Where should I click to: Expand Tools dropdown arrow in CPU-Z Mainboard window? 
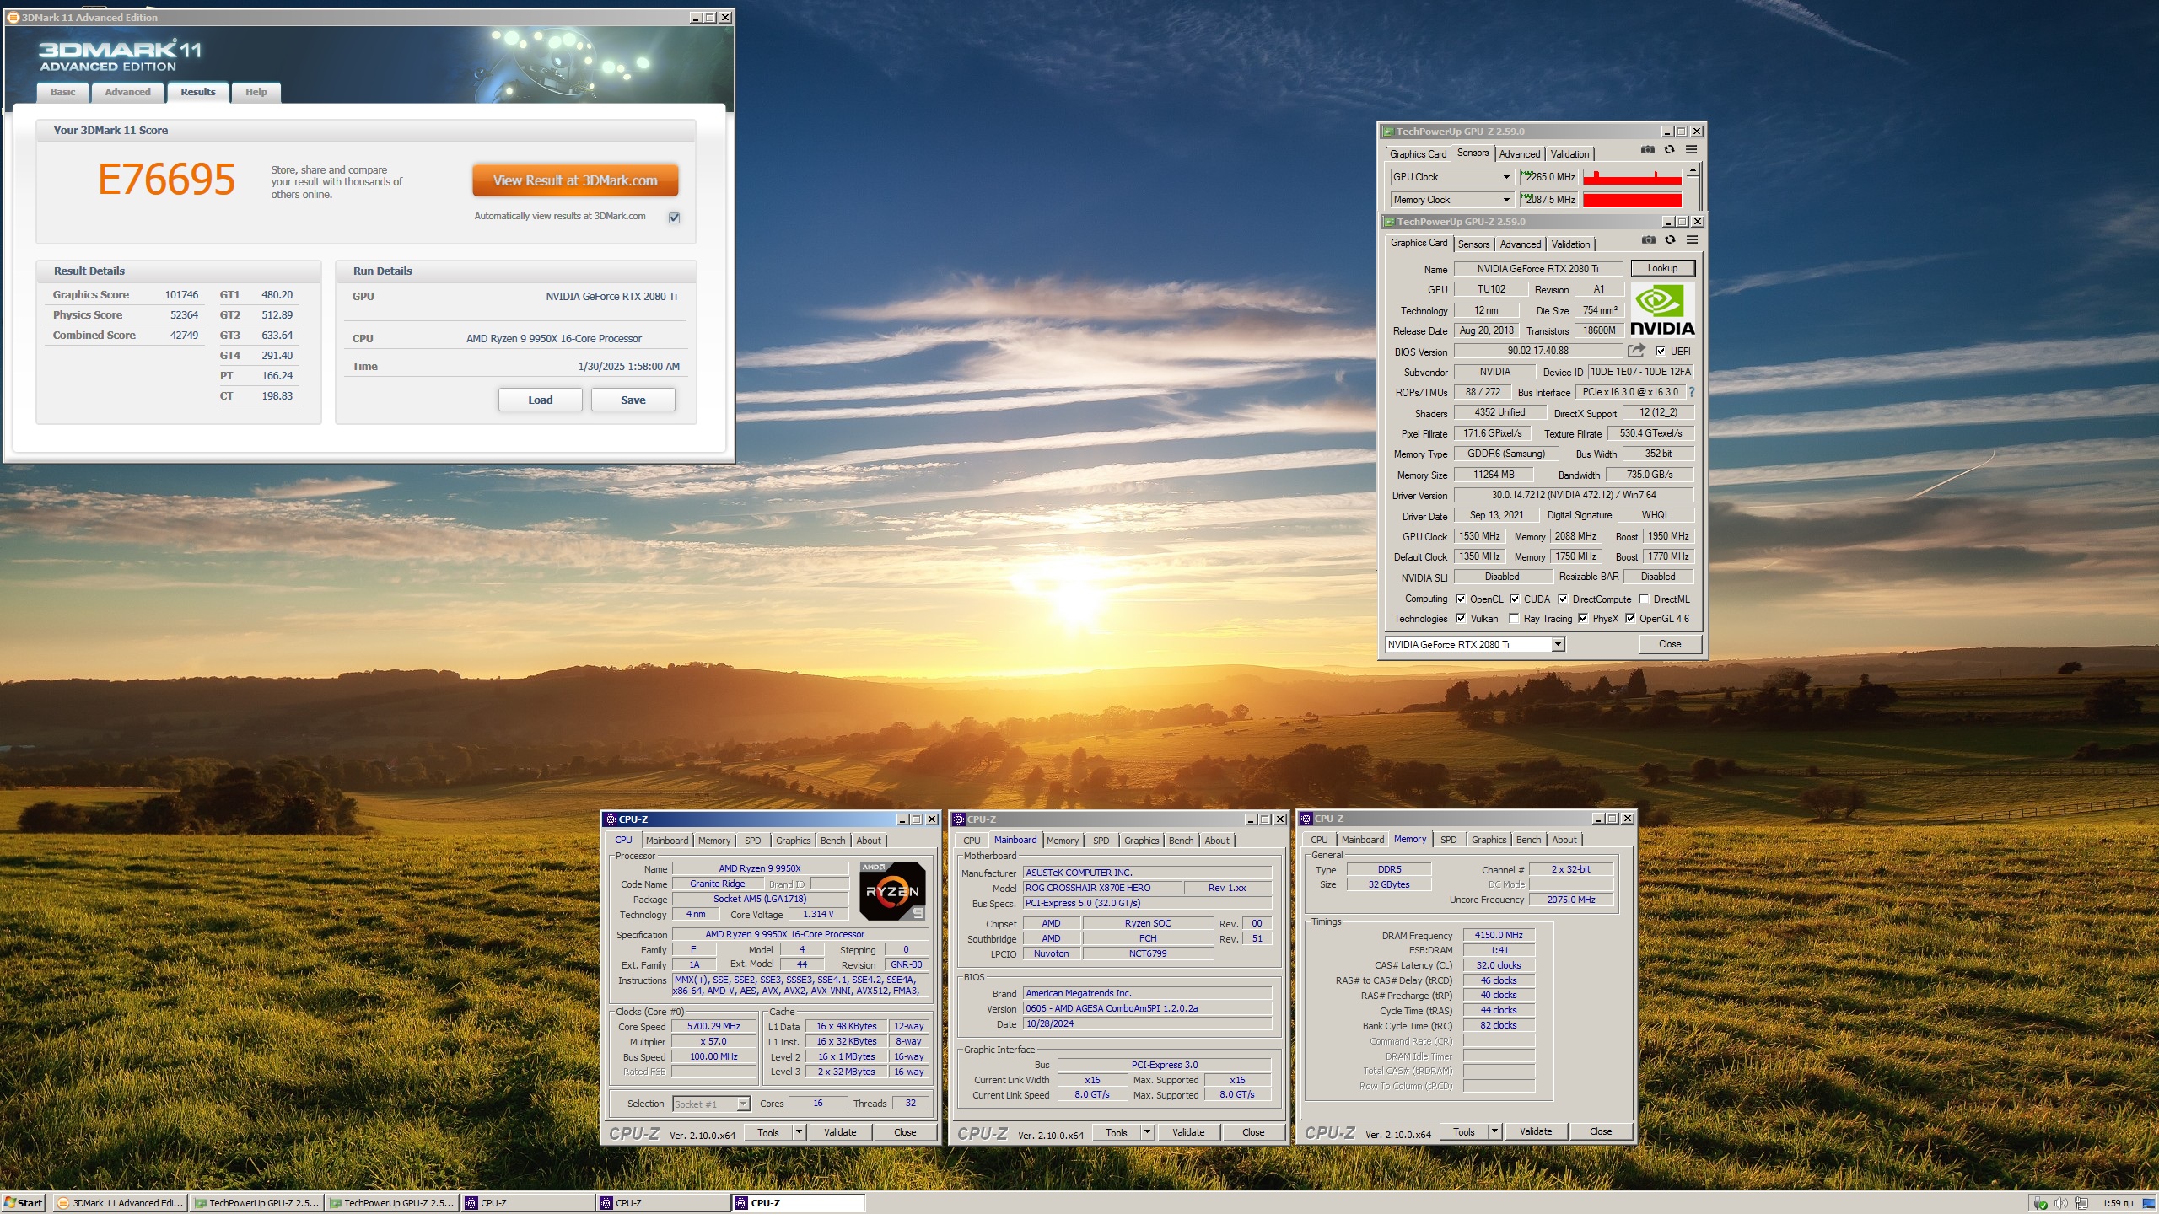pos(1147,1132)
